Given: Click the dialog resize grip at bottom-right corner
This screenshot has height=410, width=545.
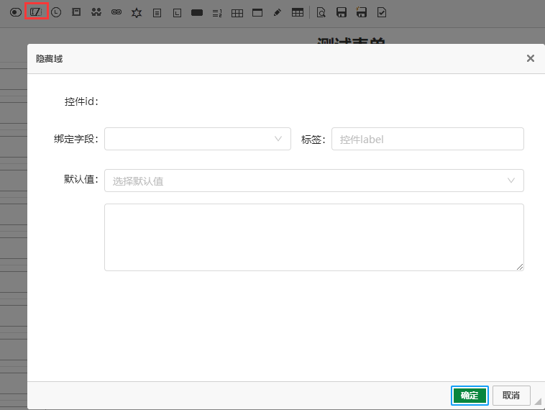Looking at the screenshot, I should [x=538, y=401].
